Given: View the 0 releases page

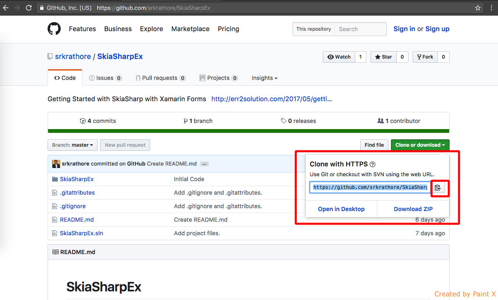Looking at the screenshot, I should pyautogui.click(x=299, y=121).
